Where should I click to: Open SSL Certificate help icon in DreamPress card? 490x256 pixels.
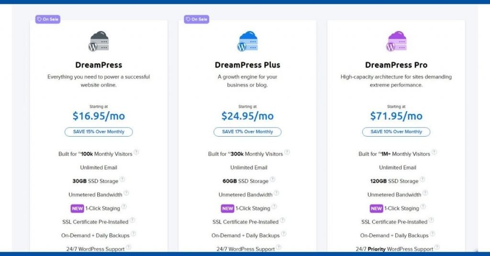click(132, 221)
